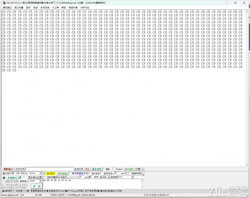Image resolution: width=250 pixels, height=198 pixels.
Task: Click the 清发送区 button
Action: coord(97,169)
